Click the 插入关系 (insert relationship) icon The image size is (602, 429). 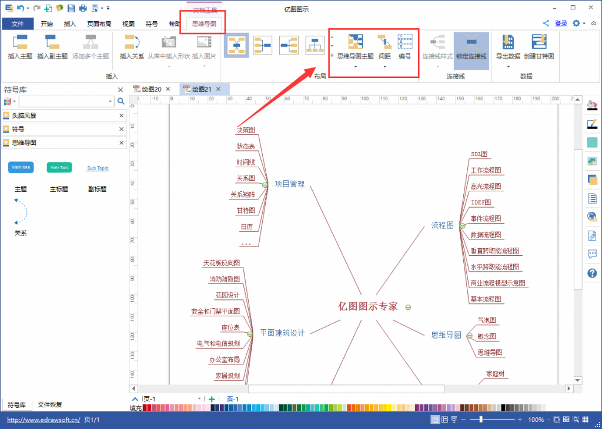[132, 42]
